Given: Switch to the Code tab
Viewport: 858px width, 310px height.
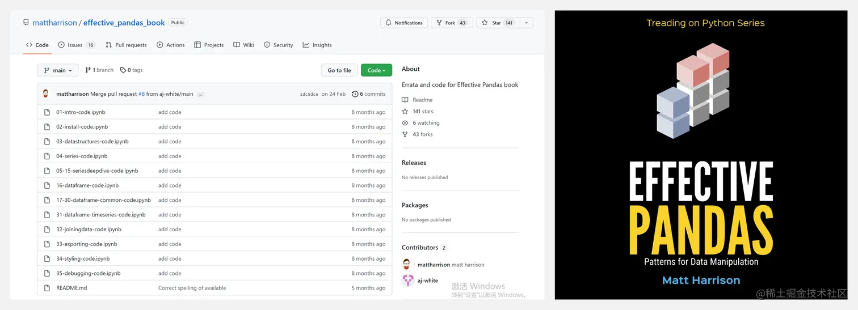Looking at the screenshot, I should 37,45.
